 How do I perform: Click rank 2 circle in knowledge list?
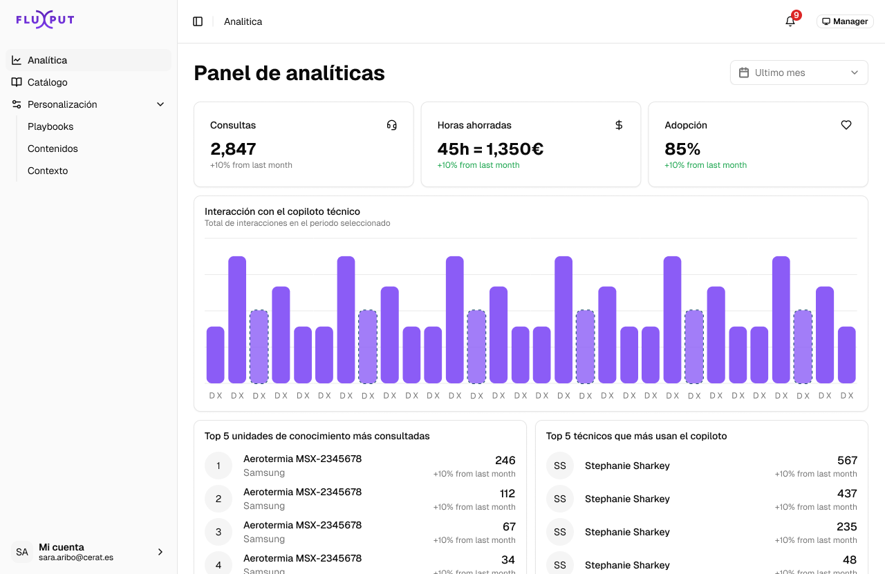[x=218, y=499]
